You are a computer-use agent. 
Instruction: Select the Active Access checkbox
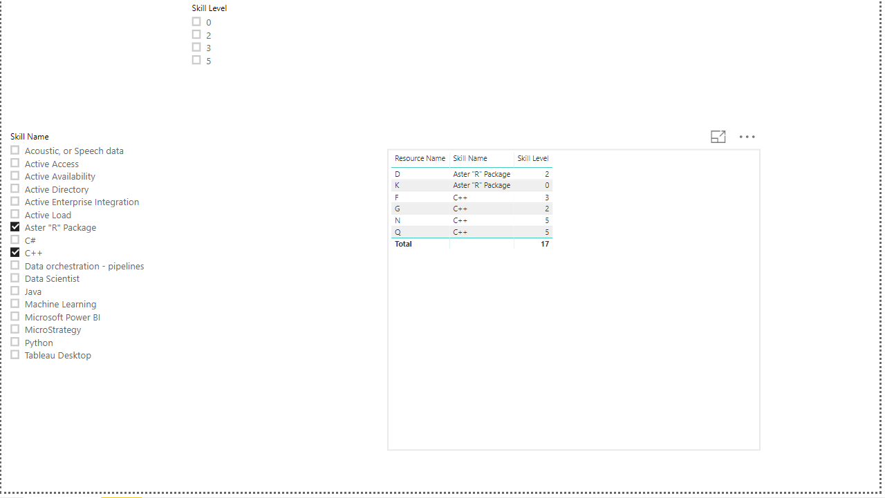pyautogui.click(x=15, y=163)
